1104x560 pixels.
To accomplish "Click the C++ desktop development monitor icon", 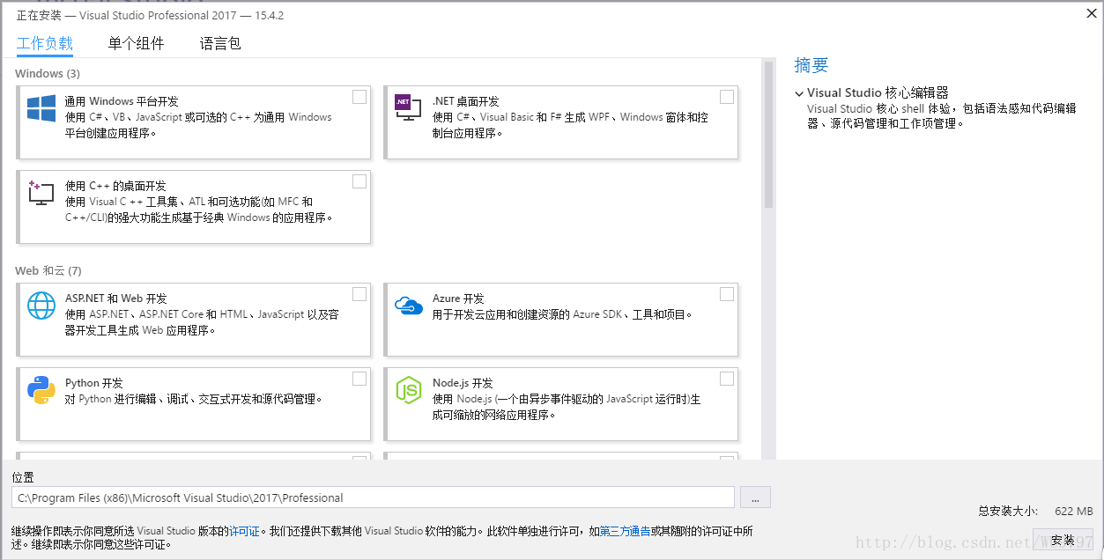I will (41, 193).
